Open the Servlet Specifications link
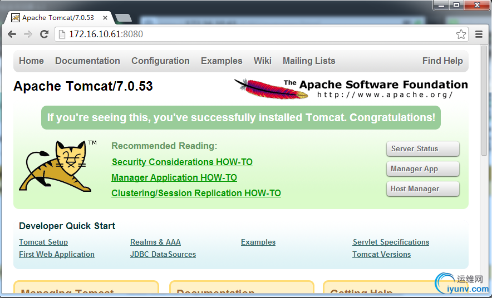 391,242
